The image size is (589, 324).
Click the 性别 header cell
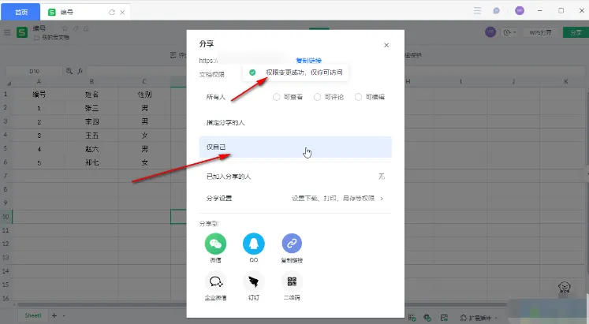tap(144, 95)
